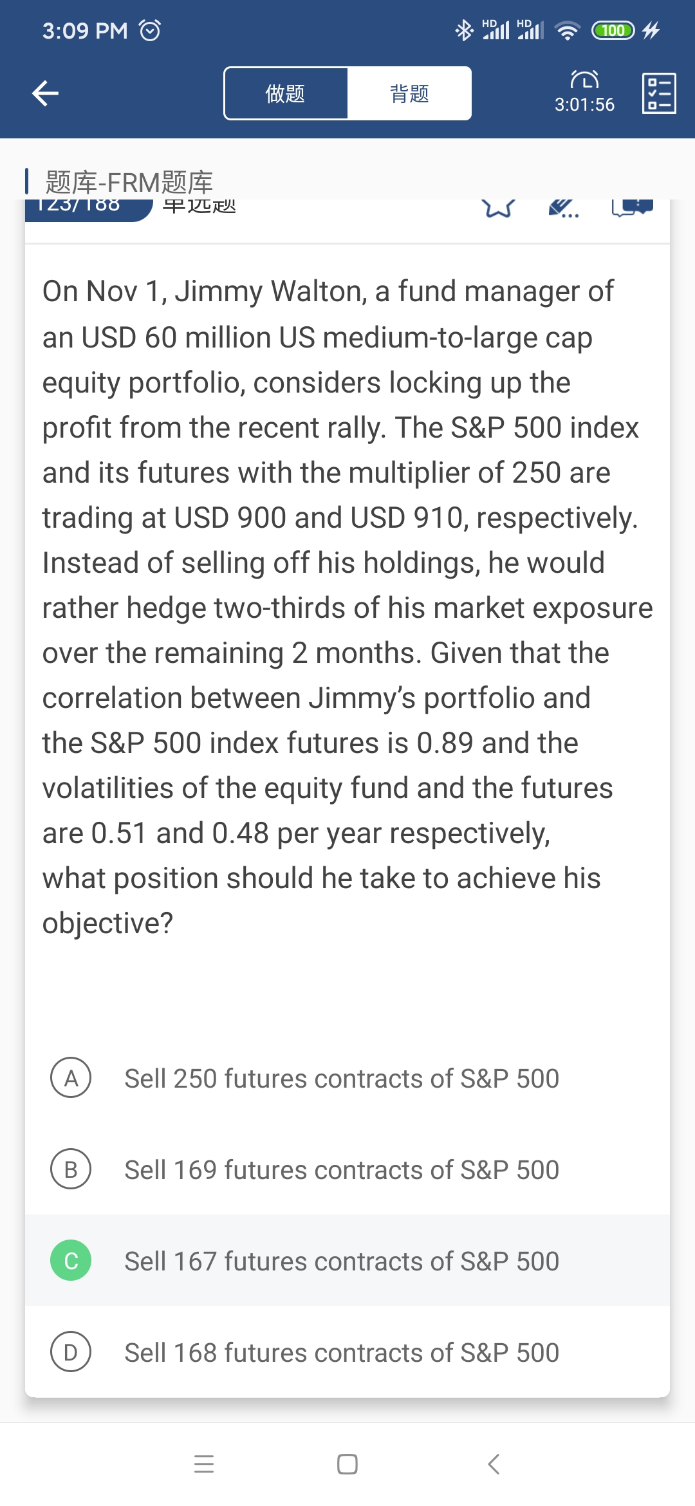
Task: Open the comments chat bubble icon
Action: pyautogui.click(x=632, y=207)
